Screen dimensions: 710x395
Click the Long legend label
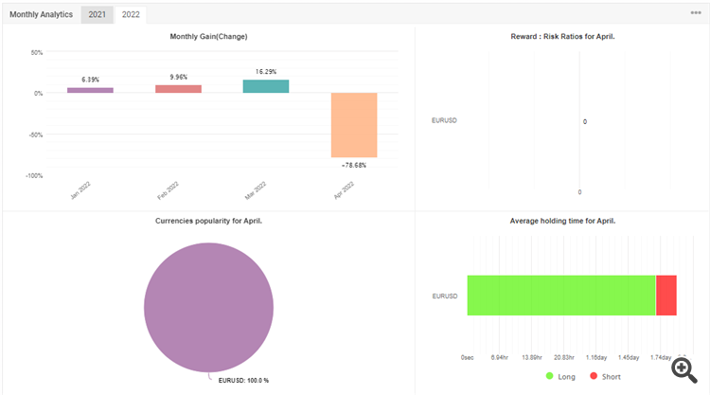pos(566,376)
